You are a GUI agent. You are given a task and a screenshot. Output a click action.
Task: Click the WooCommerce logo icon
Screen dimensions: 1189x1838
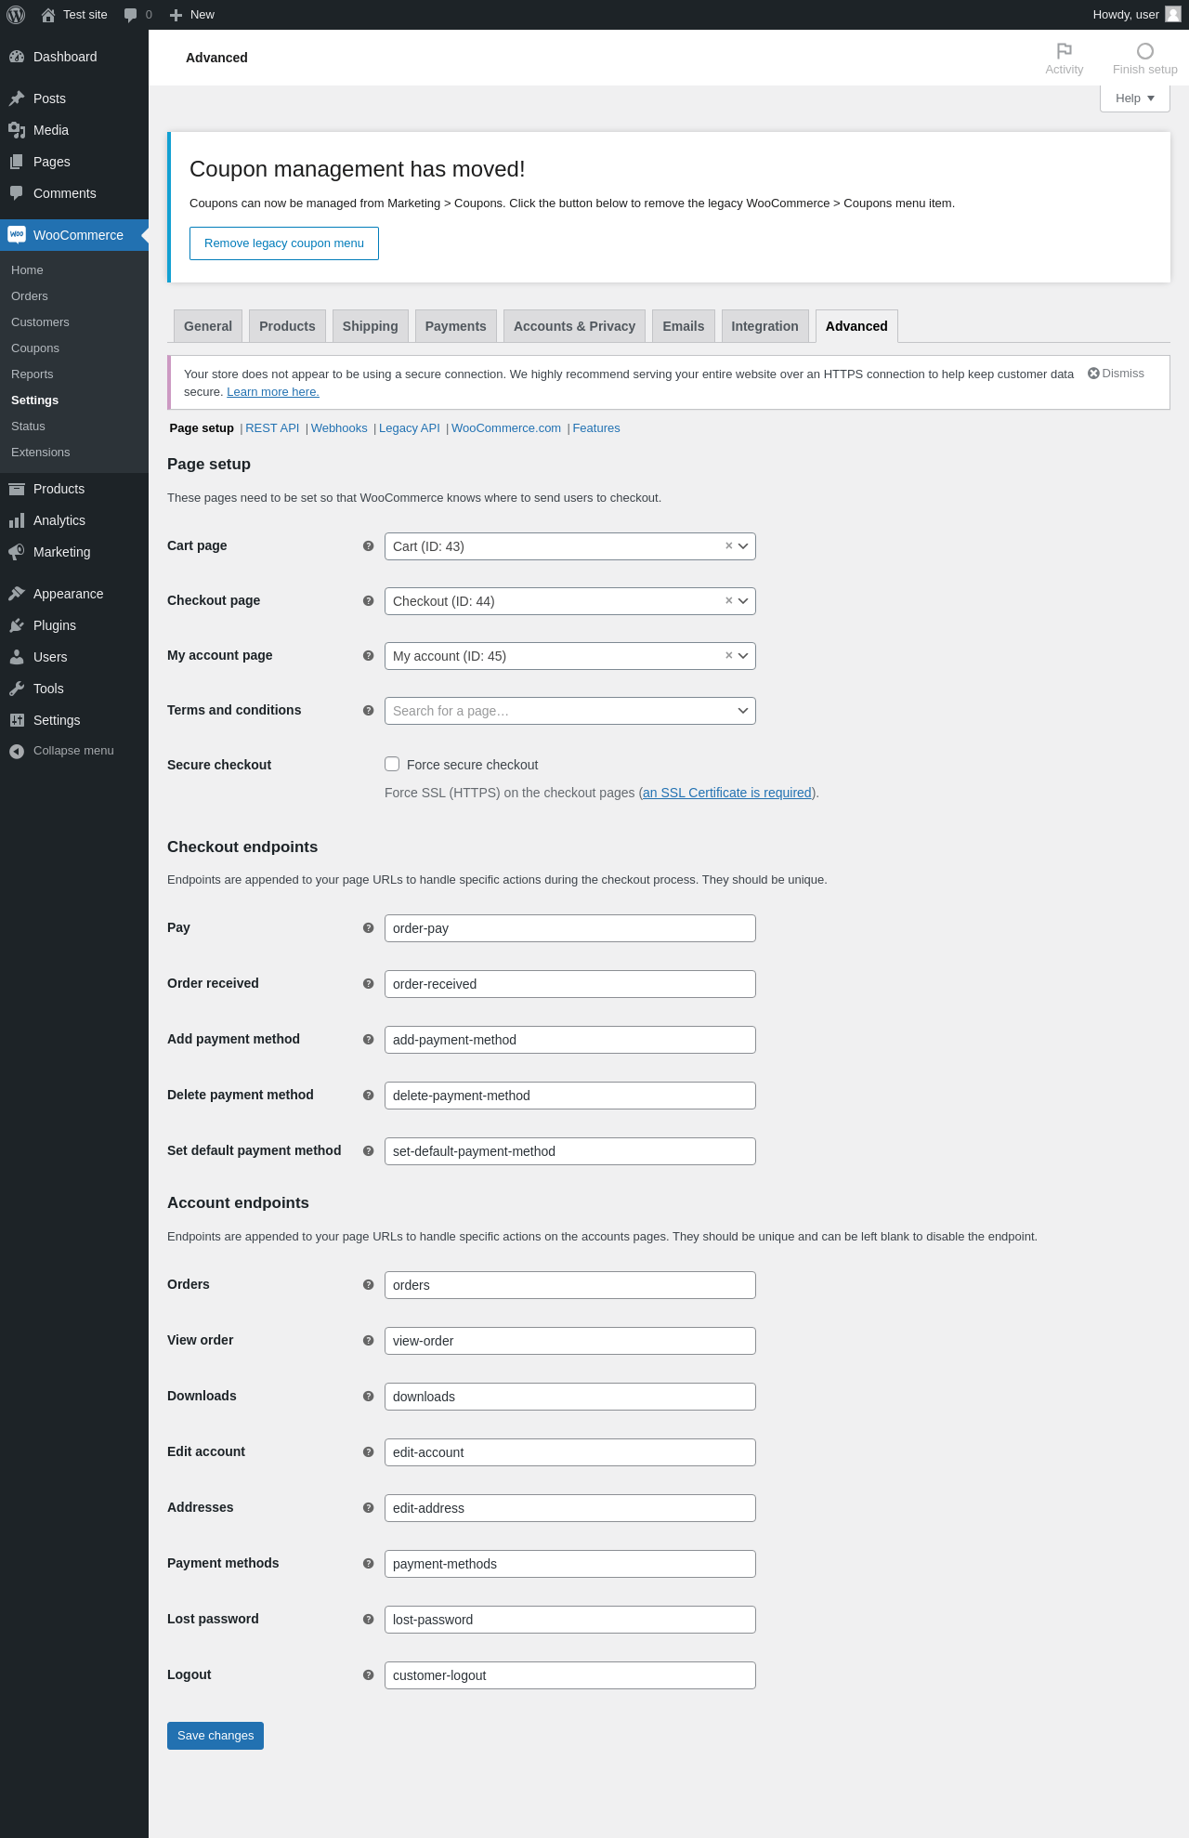[17, 235]
